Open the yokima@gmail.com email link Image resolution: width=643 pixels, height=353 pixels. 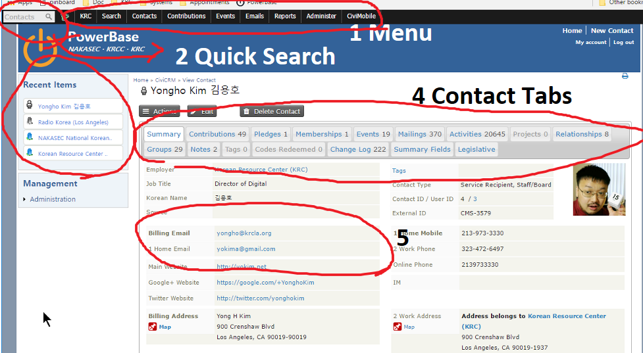pos(246,249)
